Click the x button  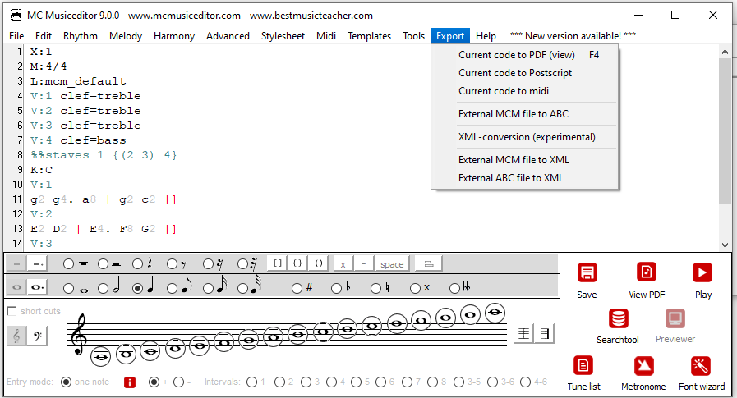343,263
